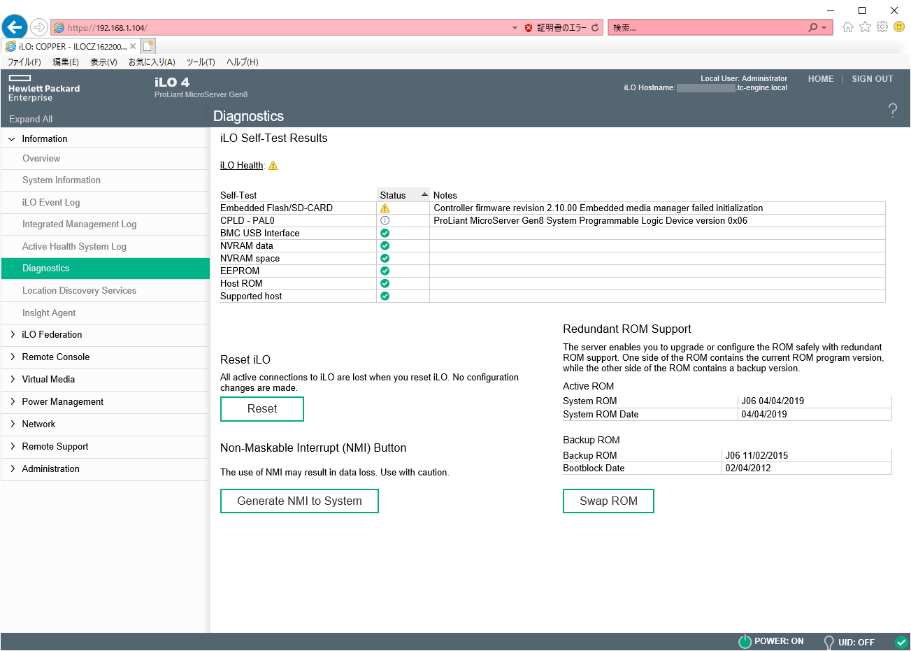Click the iLO help question mark
Image resolution: width=911 pixels, height=651 pixels.
(x=893, y=110)
